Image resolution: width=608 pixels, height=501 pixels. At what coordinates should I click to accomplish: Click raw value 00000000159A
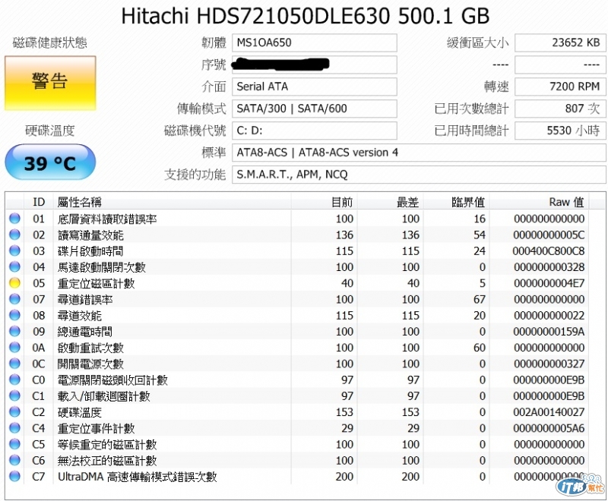point(549,332)
